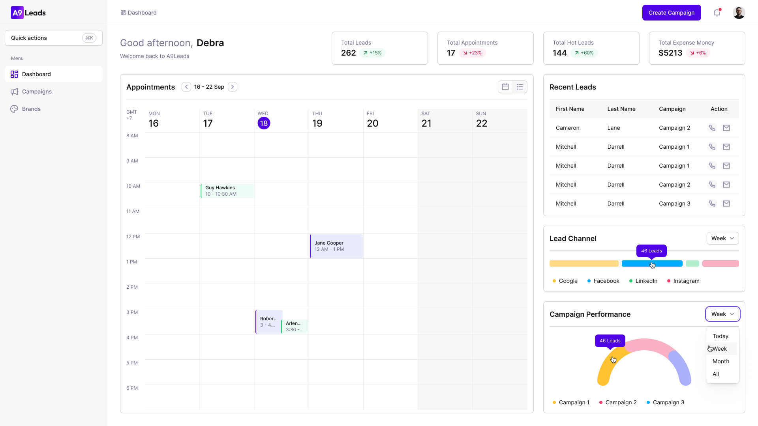Click the Create Campaign button
758x426 pixels.
coord(671,13)
